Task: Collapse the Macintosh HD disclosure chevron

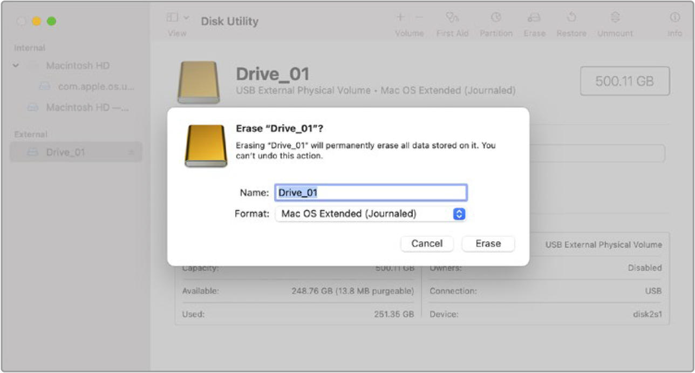Action: tap(16, 66)
